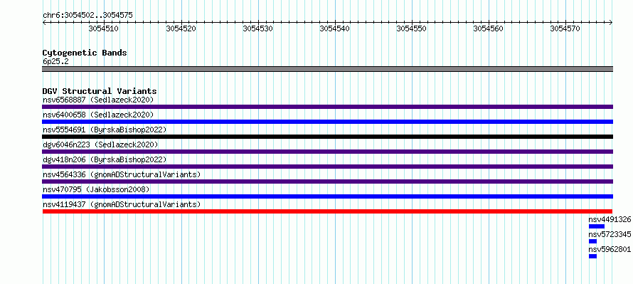Open the nsv4491326 variant label

610,219
